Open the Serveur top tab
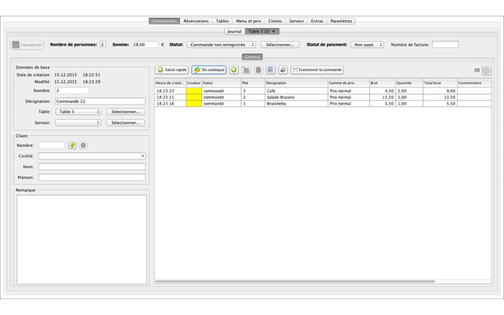This screenshot has width=504, height=315. tap(296, 21)
